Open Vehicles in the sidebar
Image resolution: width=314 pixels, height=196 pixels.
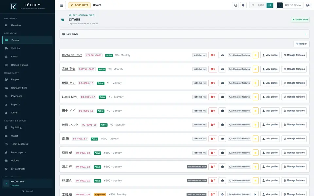click(x=27, y=48)
